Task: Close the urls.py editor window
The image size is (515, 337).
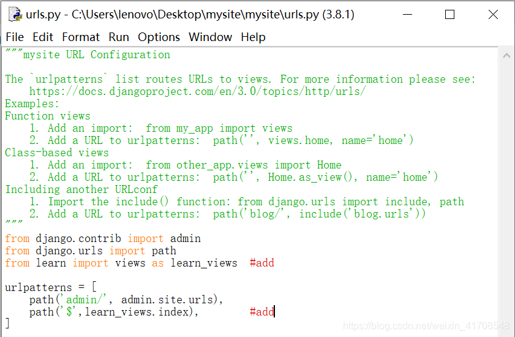Action: point(493,15)
